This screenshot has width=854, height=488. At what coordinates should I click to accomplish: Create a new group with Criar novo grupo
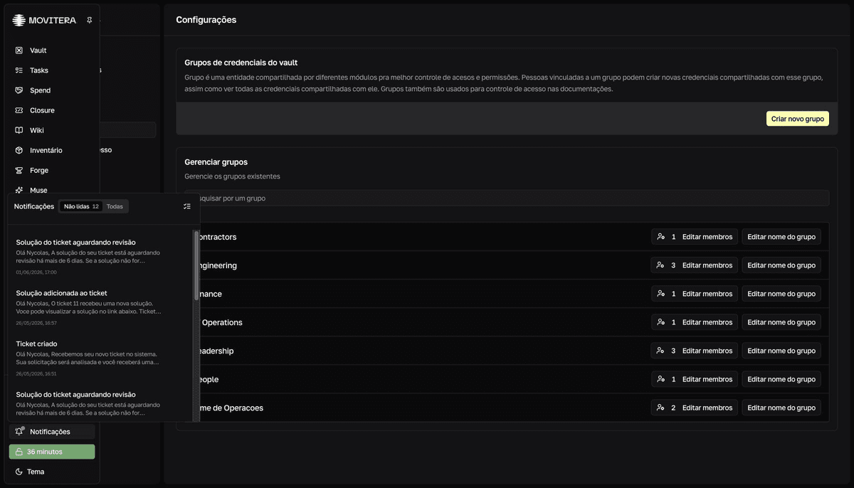(x=798, y=119)
